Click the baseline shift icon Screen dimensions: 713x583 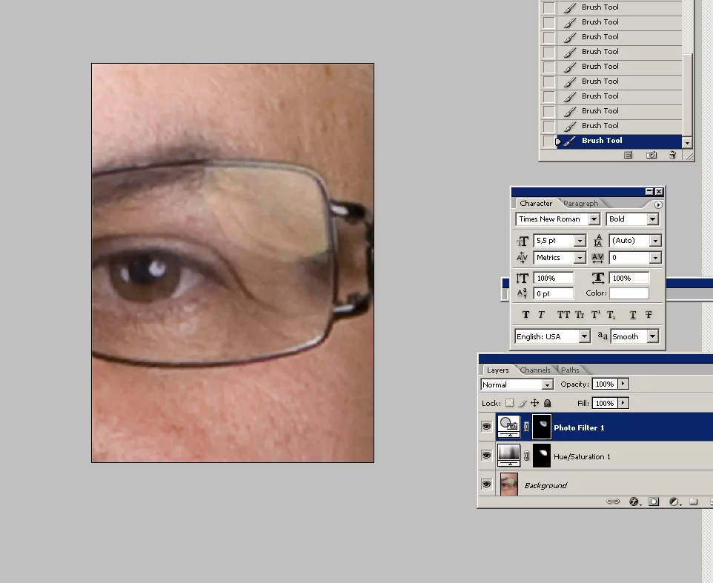click(x=522, y=293)
